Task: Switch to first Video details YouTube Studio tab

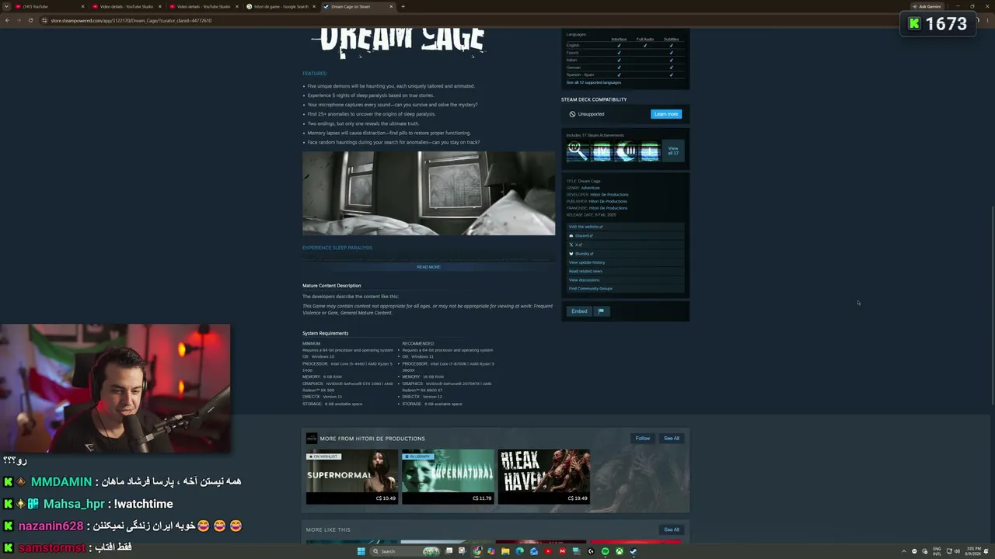Action: click(127, 6)
